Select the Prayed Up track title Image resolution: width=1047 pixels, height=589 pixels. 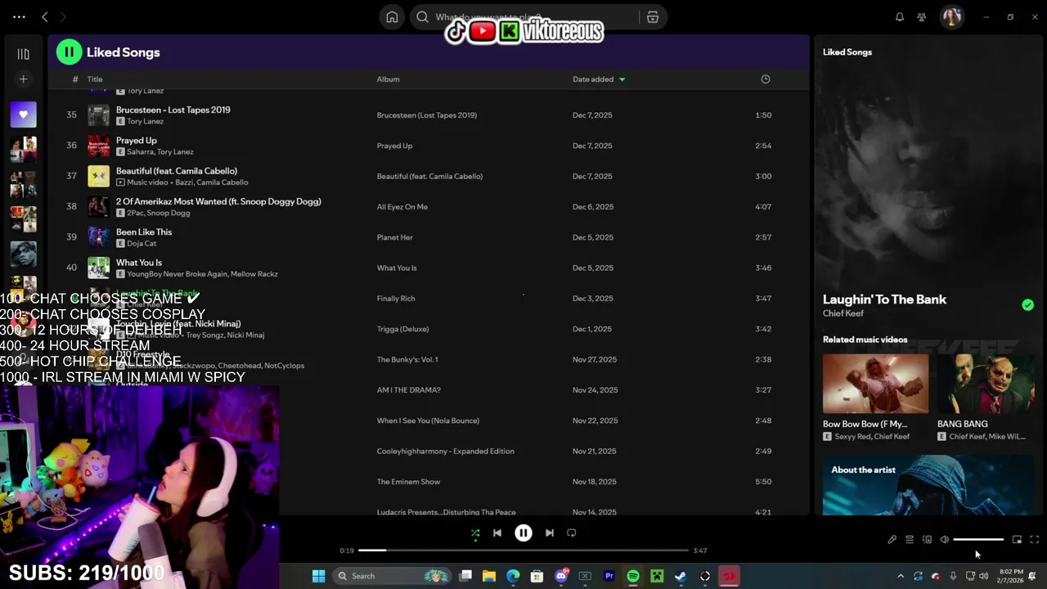[x=137, y=141]
